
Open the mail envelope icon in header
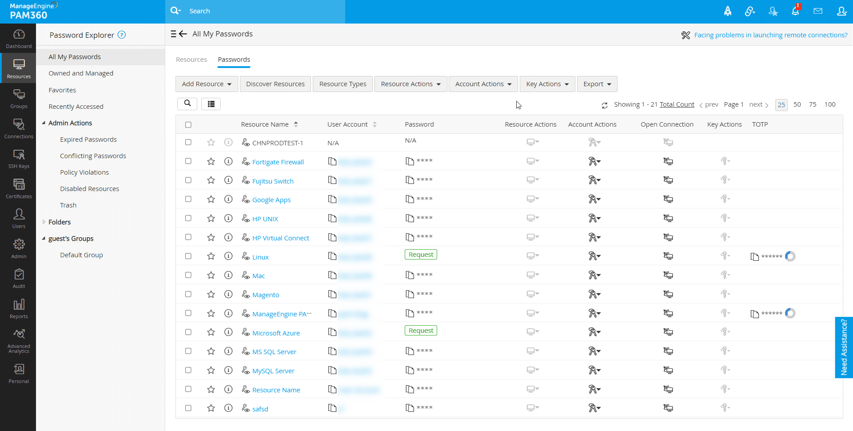click(x=818, y=11)
